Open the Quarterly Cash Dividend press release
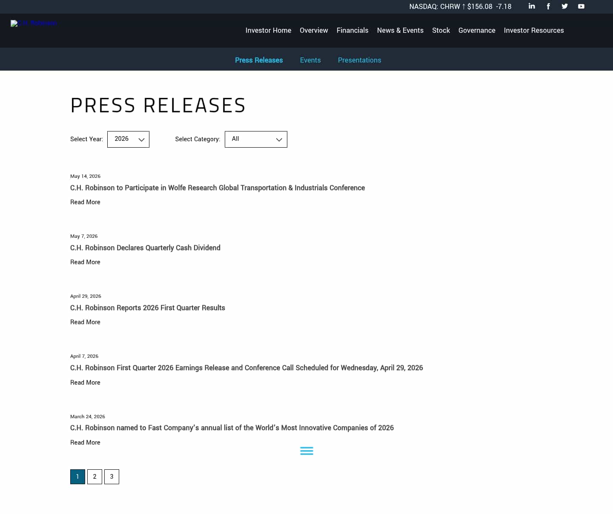 145,248
